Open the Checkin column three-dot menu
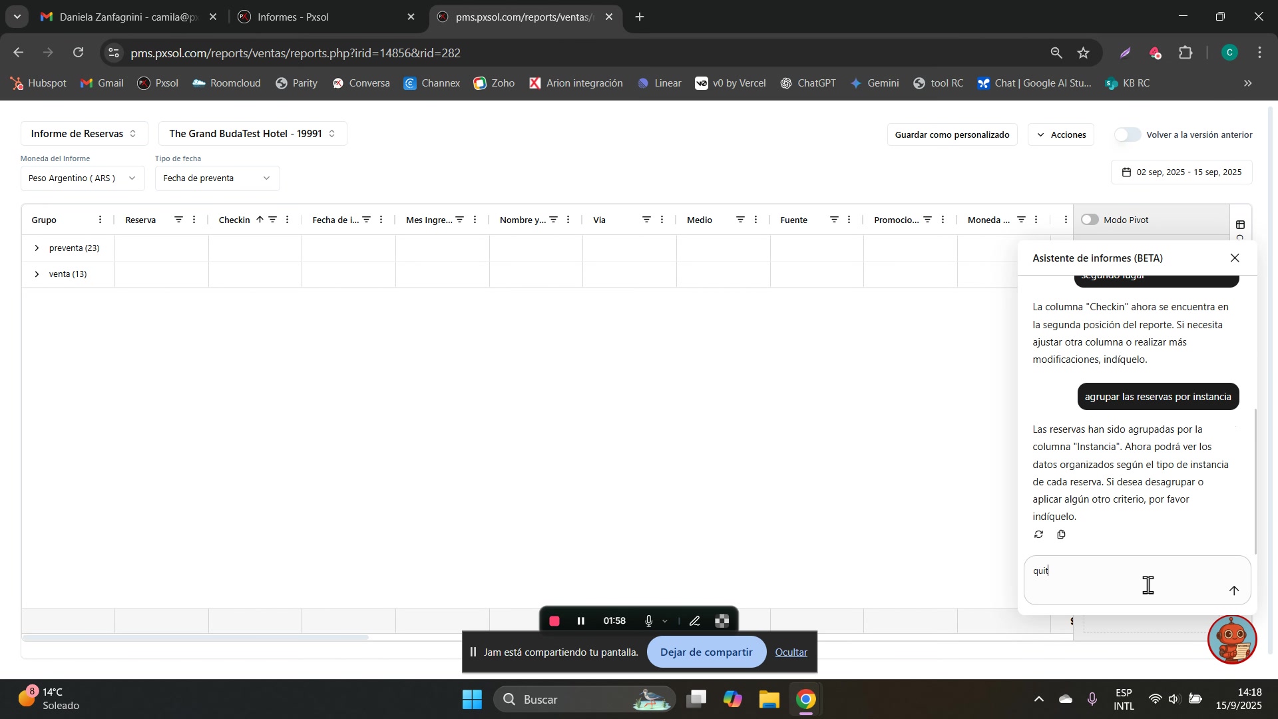The height and width of the screenshot is (719, 1278). 288,220
